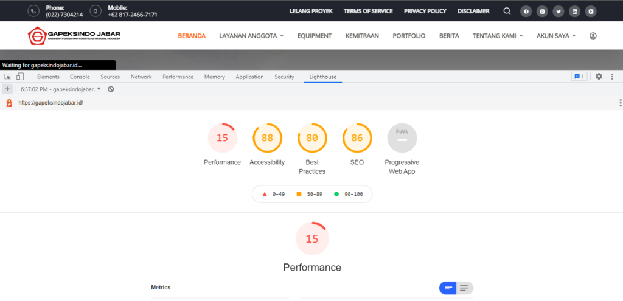Open the Disclaimer link
This screenshot has width=623, height=301.
pyautogui.click(x=473, y=11)
